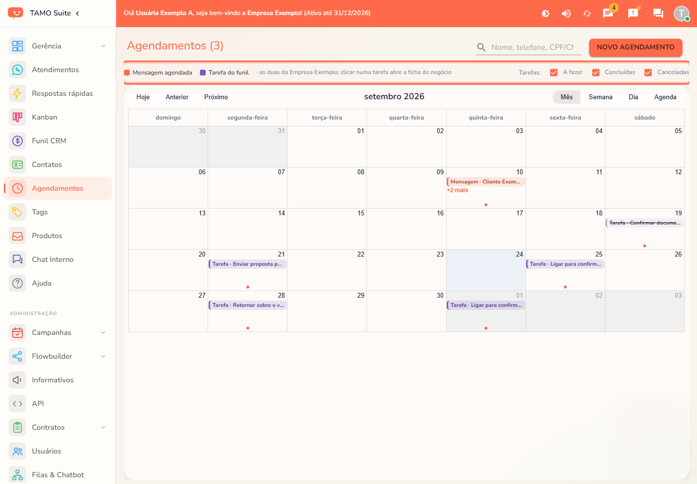Open crossed-out 'Tarefa · Confirmar docume...' event

[645, 223]
